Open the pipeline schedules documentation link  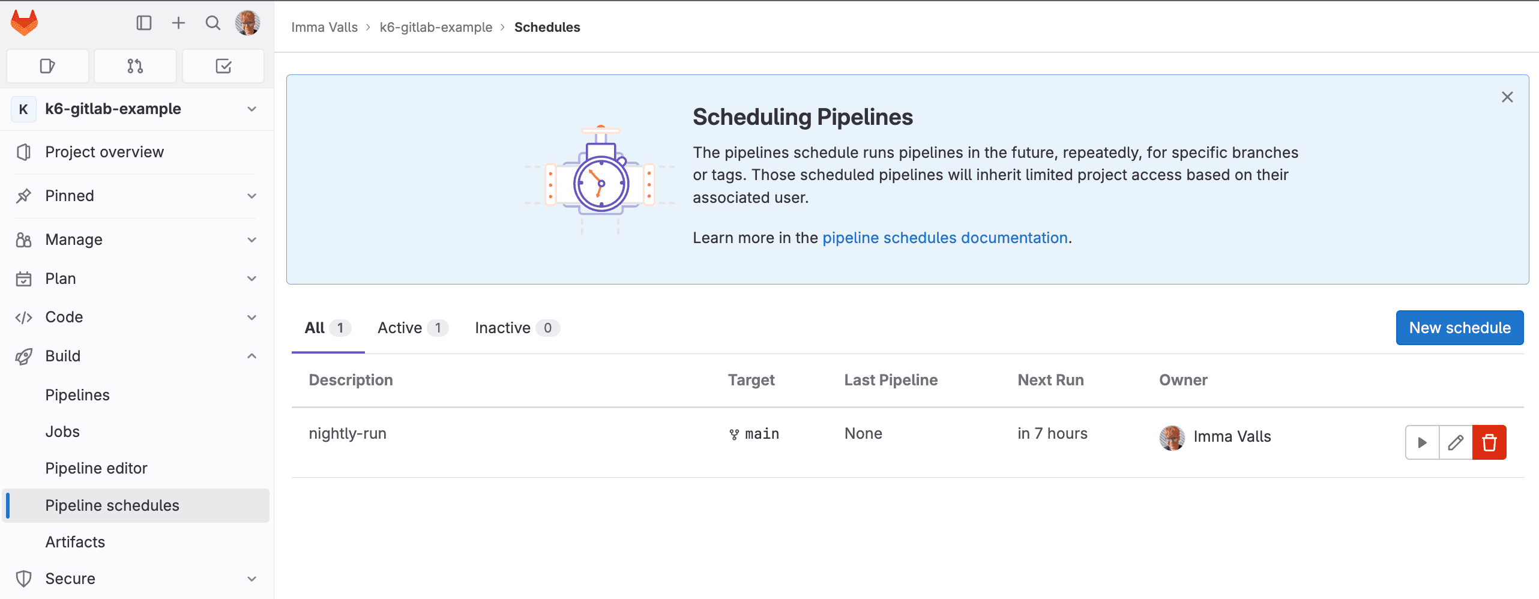(945, 238)
